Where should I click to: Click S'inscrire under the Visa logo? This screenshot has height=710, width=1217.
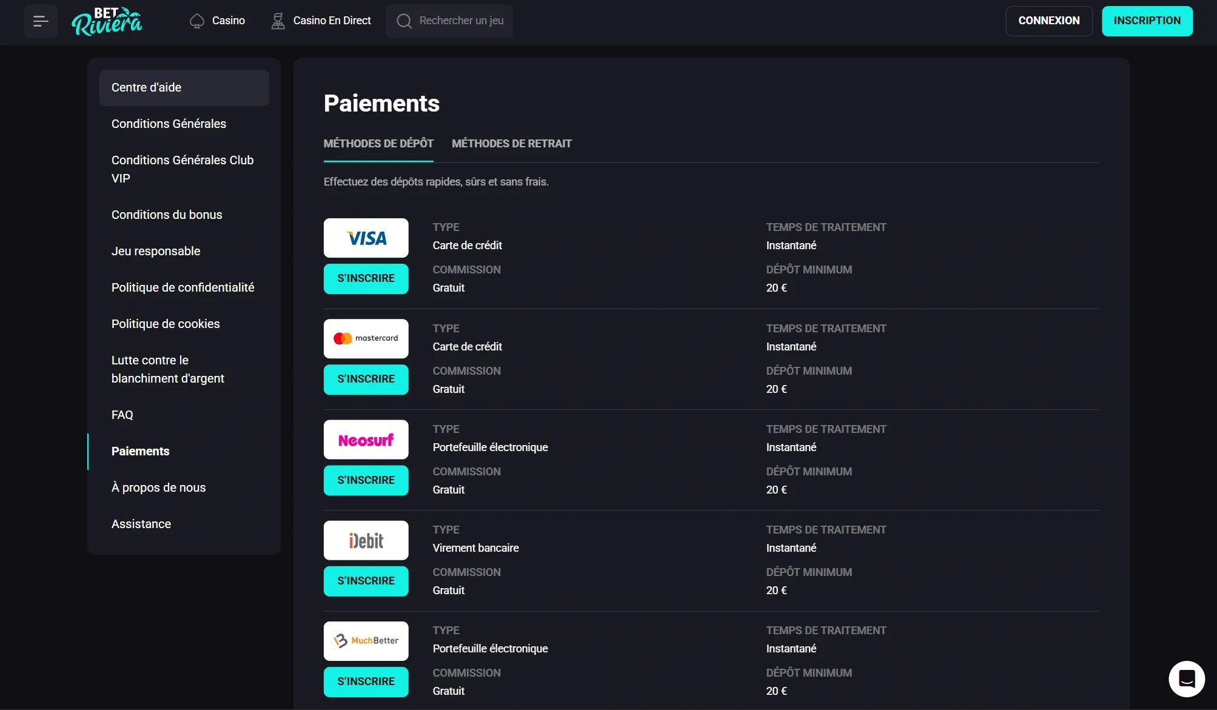(366, 278)
